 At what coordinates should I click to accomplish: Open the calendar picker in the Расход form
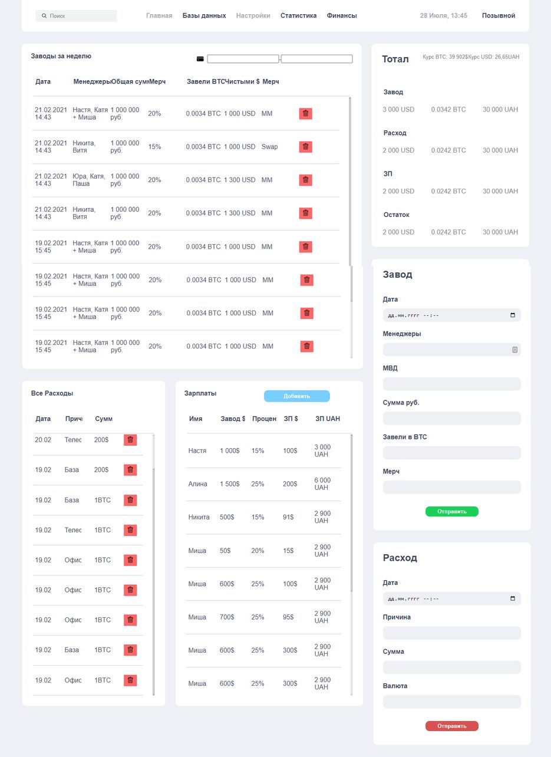[x=512, y=598]
